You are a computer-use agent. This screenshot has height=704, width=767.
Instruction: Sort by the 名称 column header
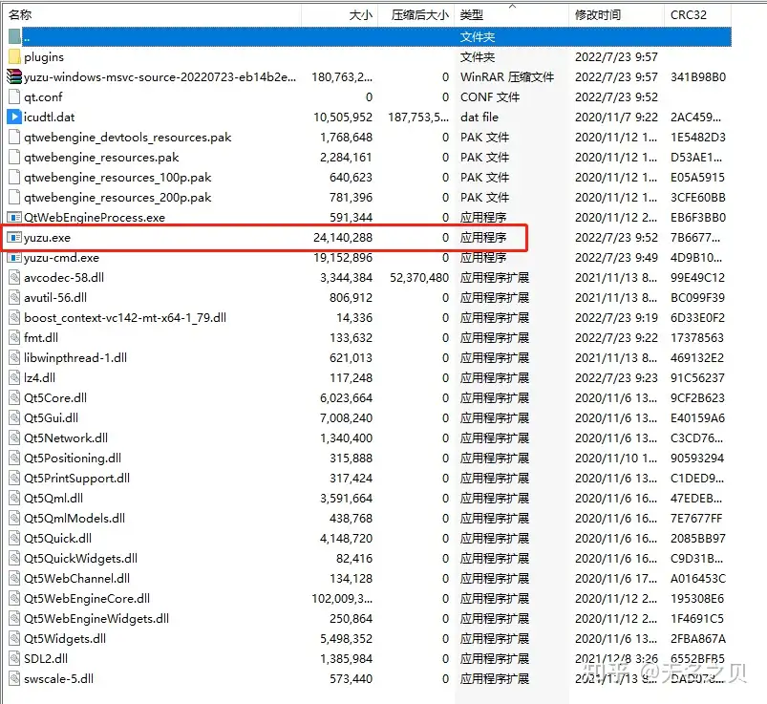point(152,14)
